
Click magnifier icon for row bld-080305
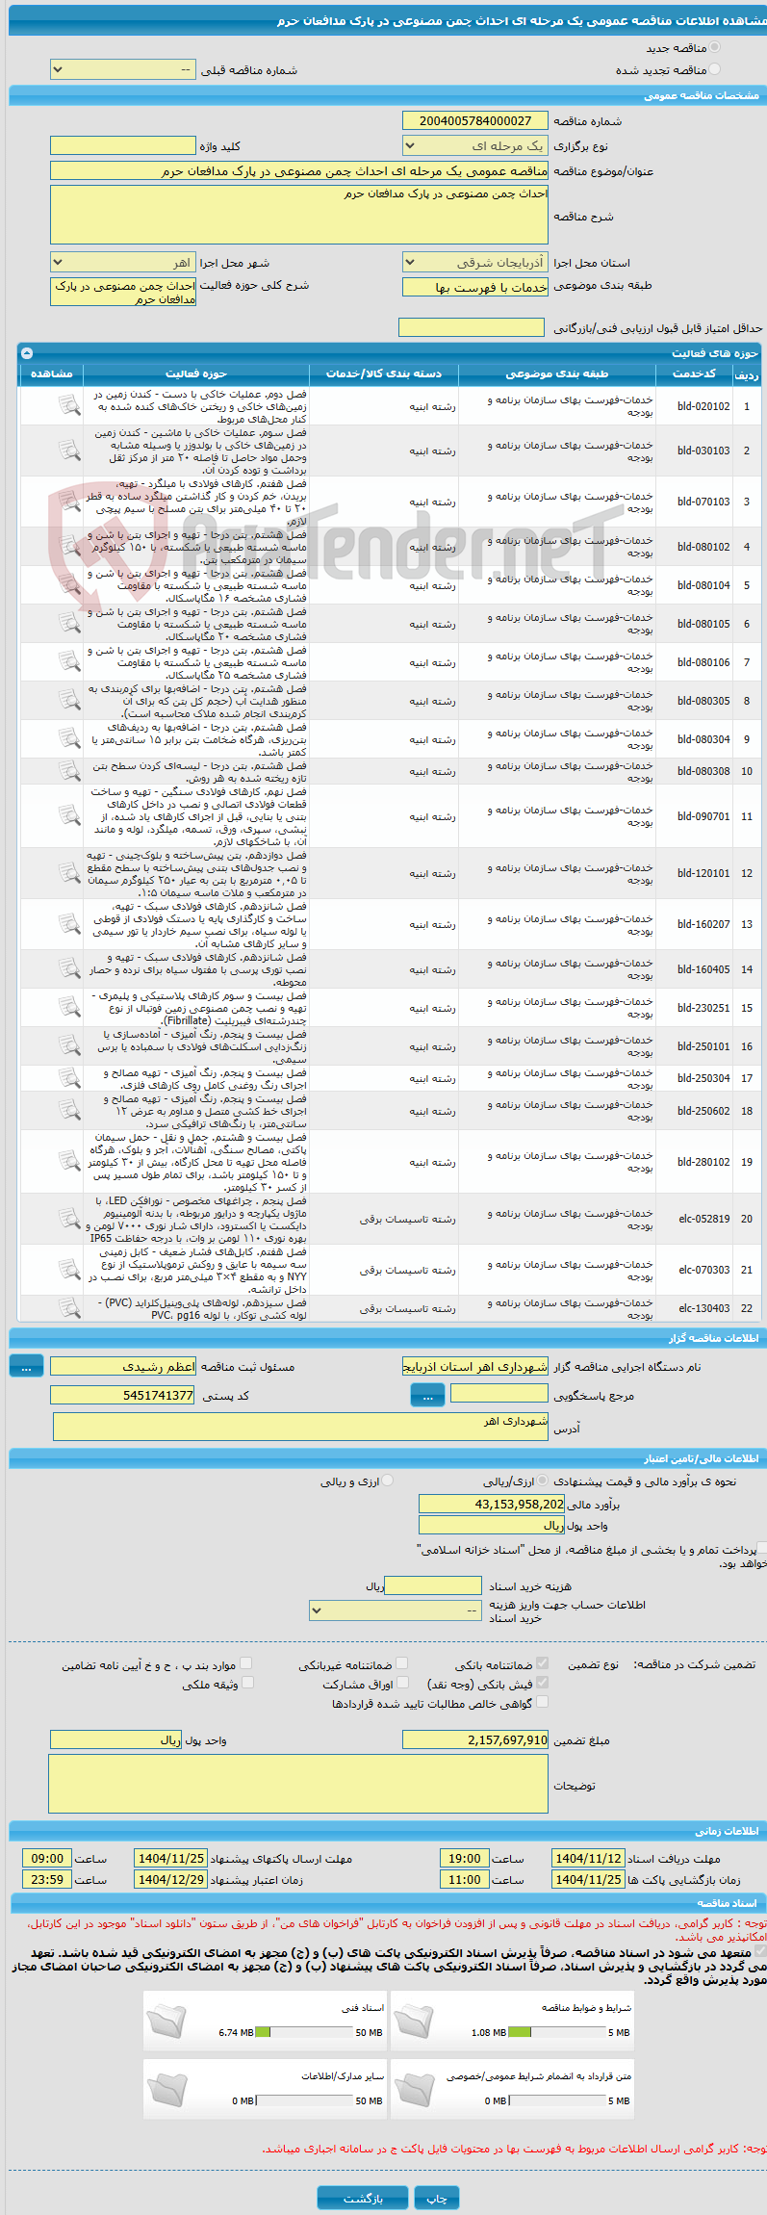69,701
